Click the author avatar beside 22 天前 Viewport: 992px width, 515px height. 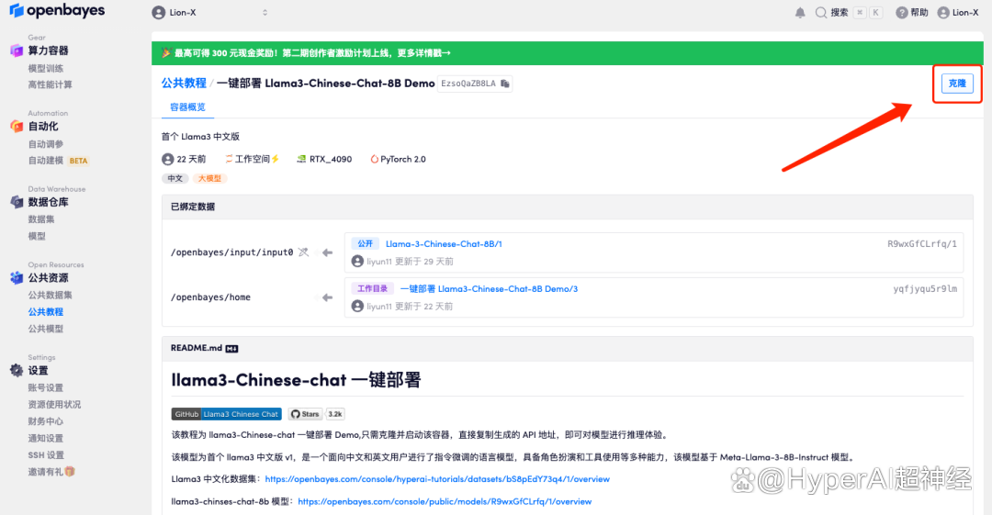point(168,160)
